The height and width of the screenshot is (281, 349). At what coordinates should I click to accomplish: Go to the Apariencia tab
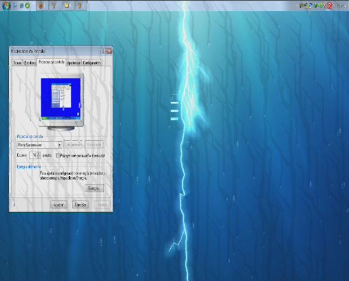pos(73,63)
